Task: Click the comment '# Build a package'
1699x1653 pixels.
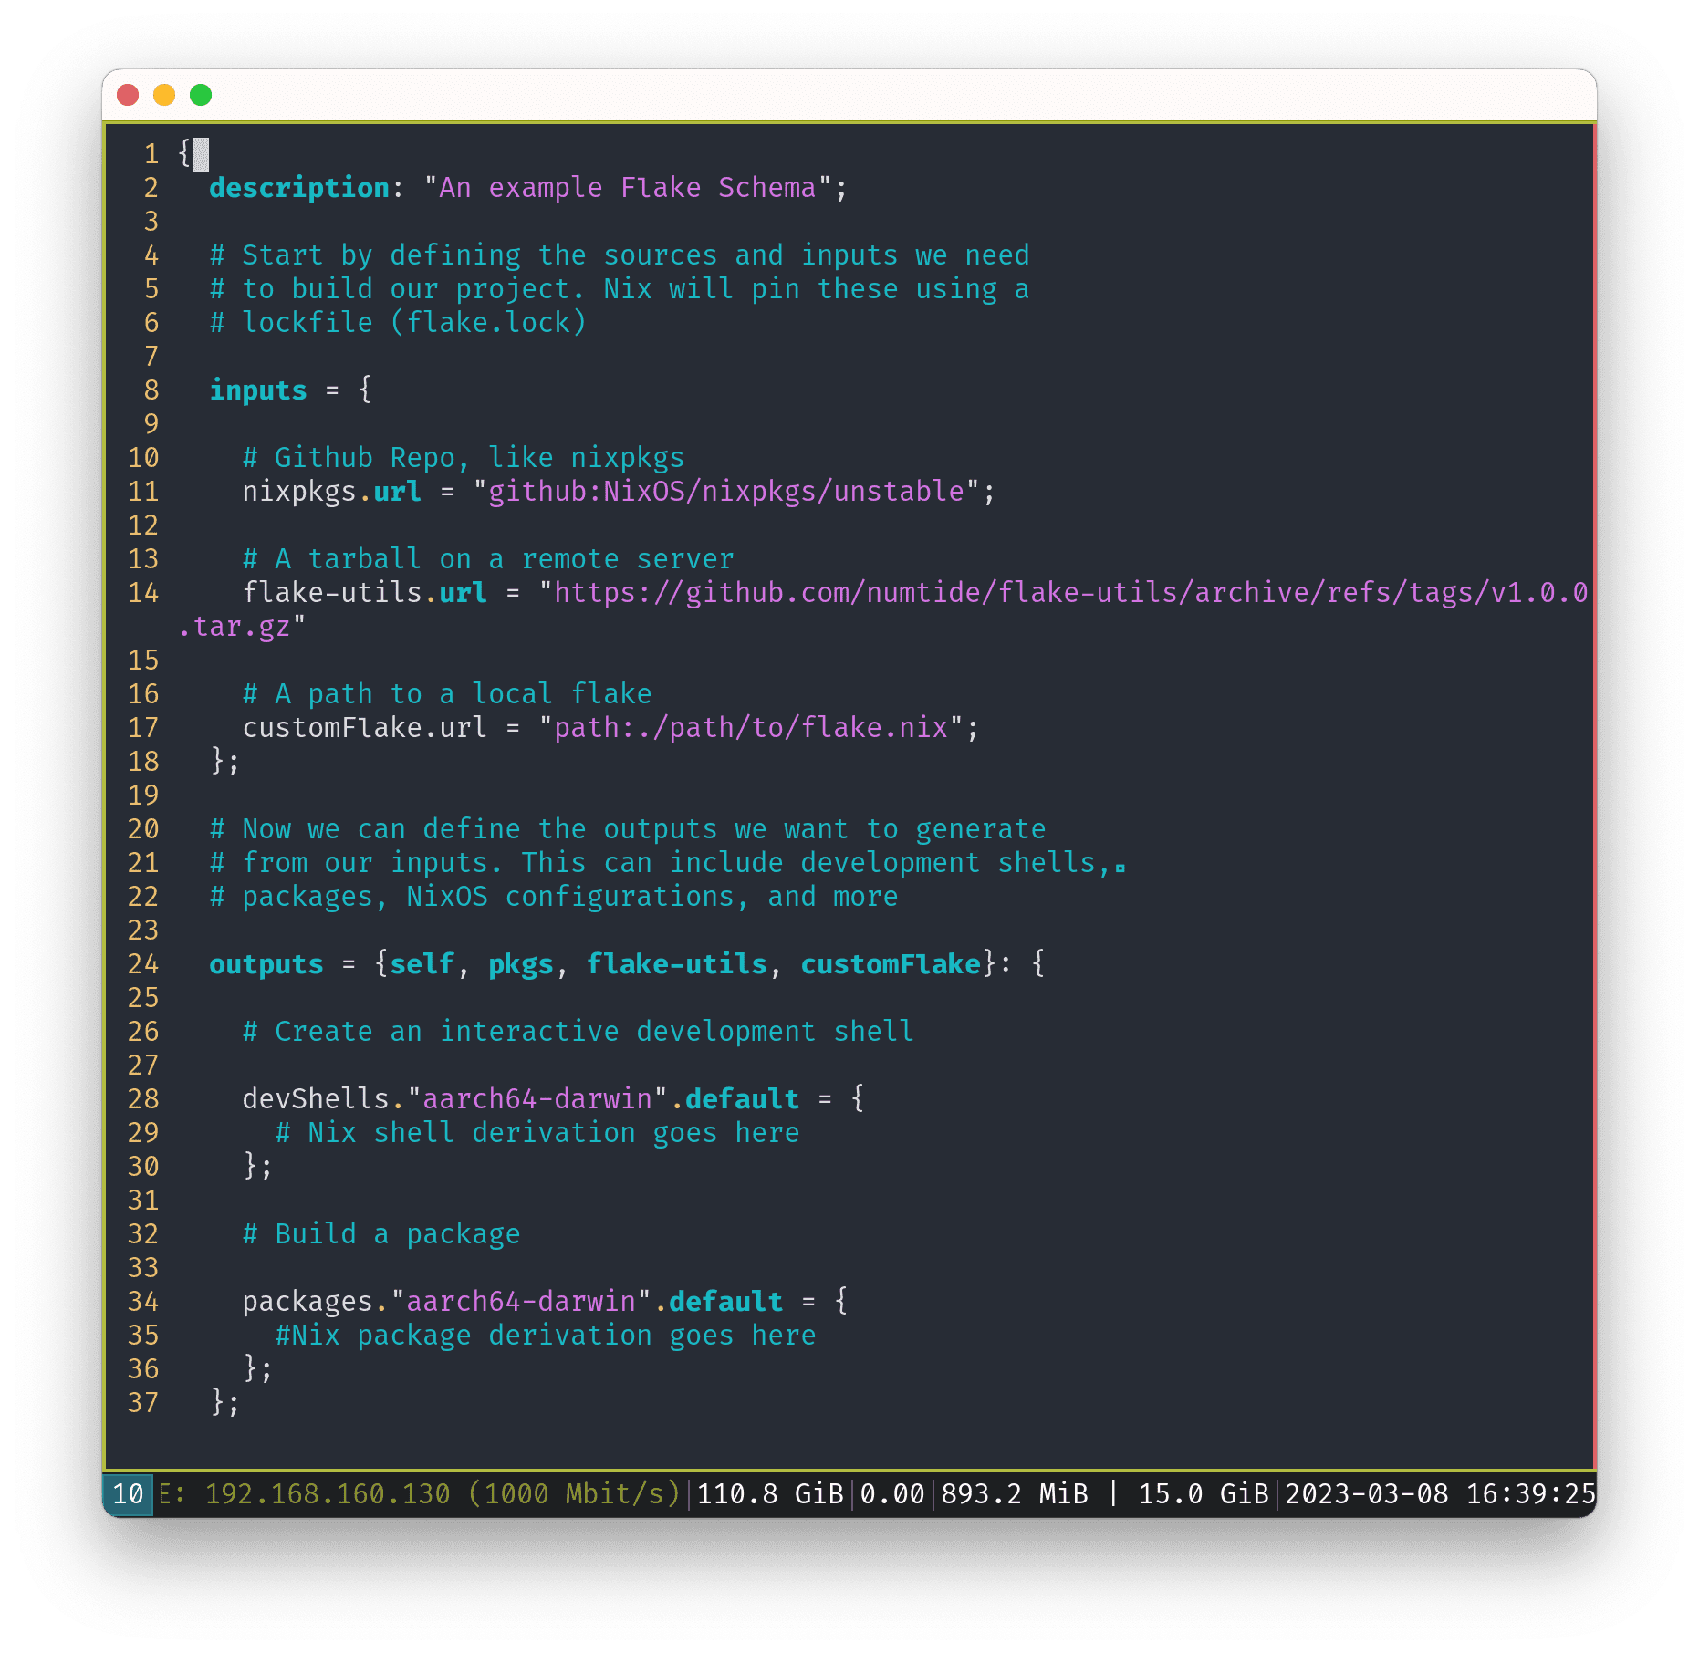Action: (381, 1234)
